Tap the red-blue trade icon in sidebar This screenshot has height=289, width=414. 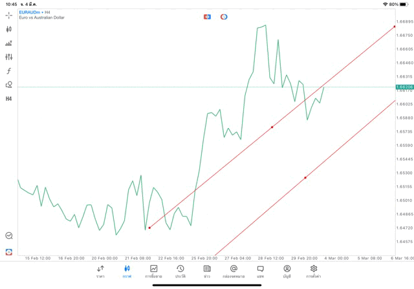click(8, 252)
